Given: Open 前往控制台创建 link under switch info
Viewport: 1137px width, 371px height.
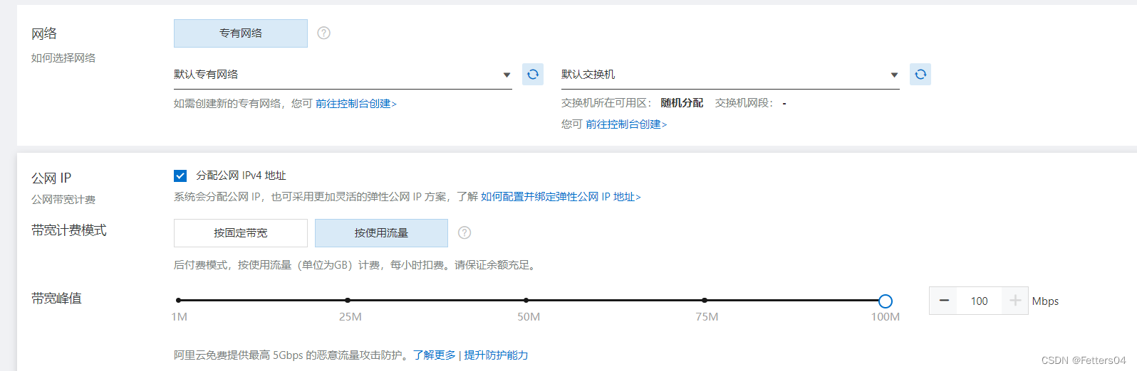Looking at the screenshot, I should (x=626, y=124).
